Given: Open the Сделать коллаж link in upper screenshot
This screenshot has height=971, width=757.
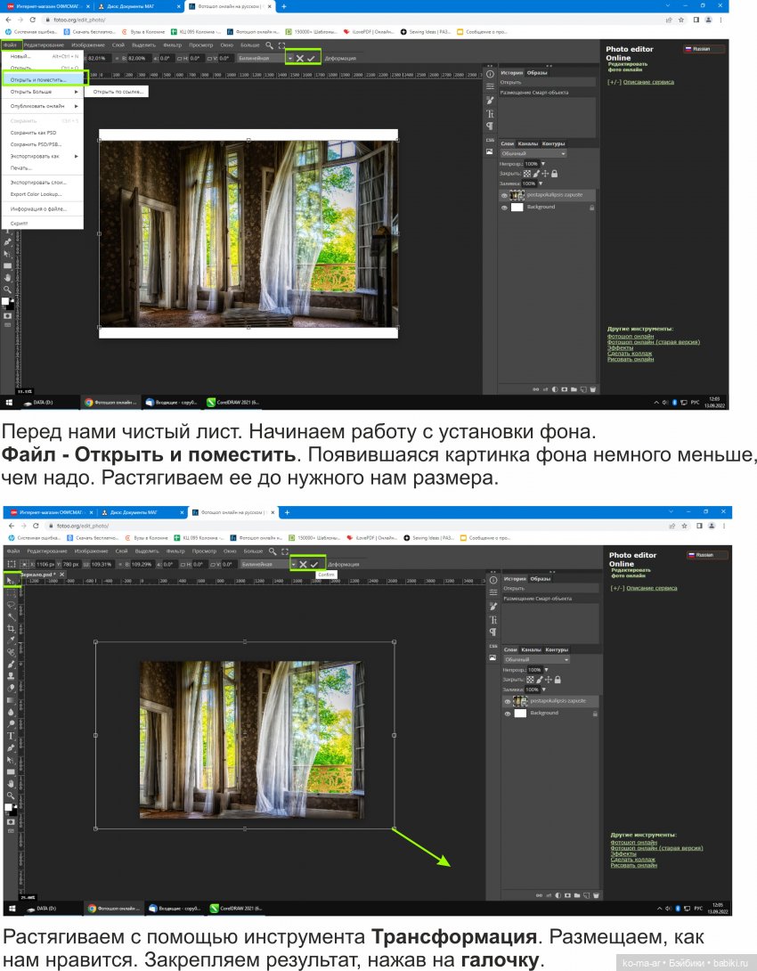Looking at the screenshot, I should [x=631, y=353].
